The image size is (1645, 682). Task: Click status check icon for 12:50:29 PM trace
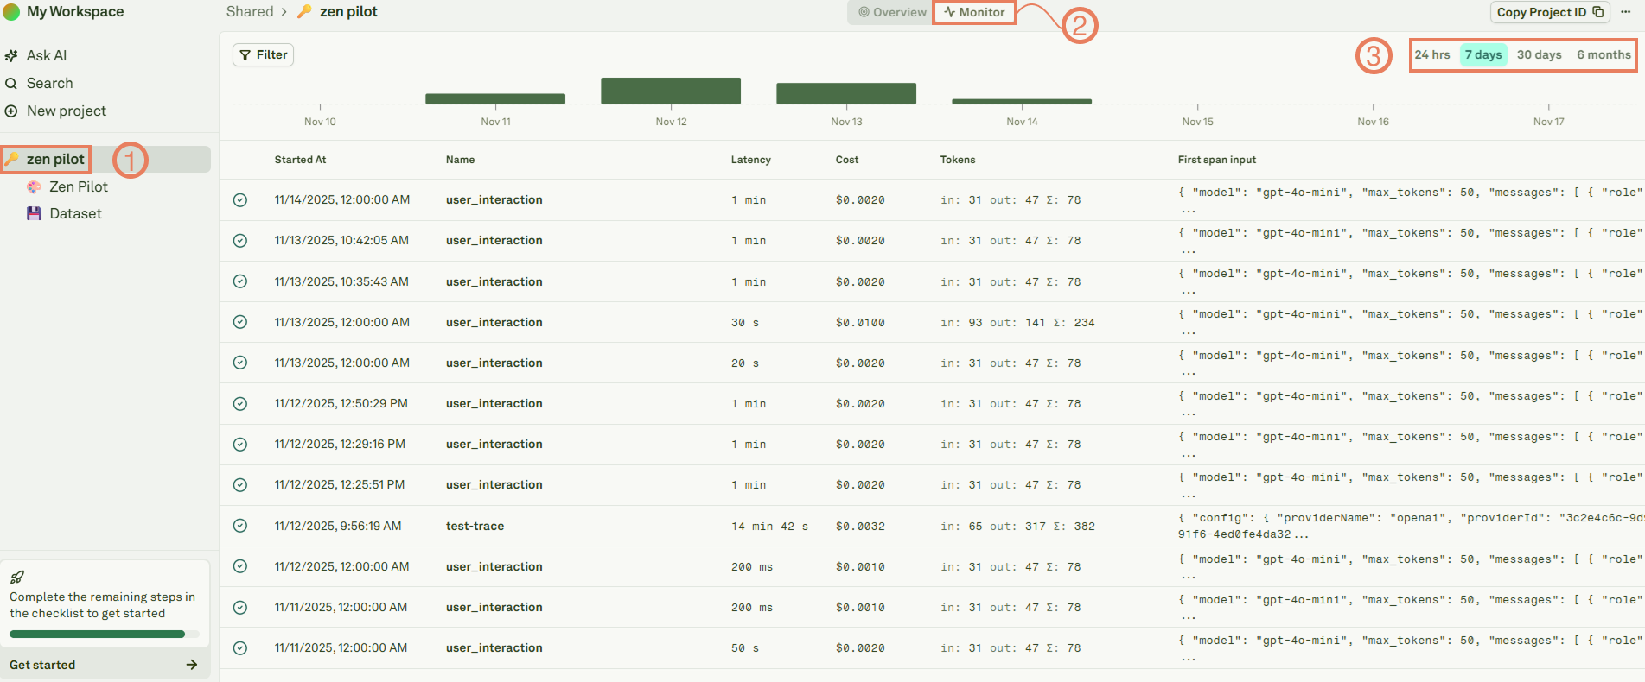click(240, 404)
